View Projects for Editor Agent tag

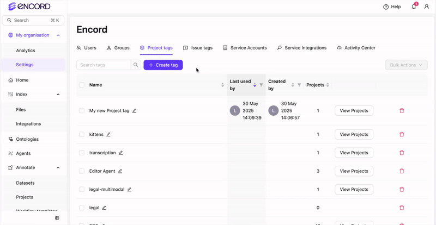pyautogui.click(x=354, y=171)
